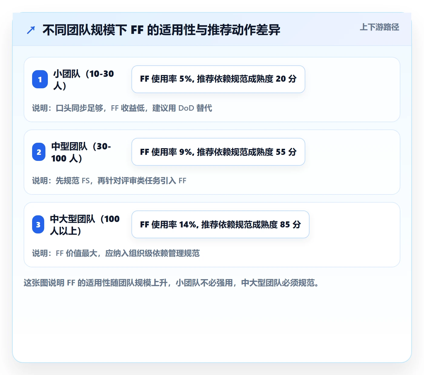Click the number 2 badge for 中型团队
This screenshot has height=375, width=424.
tap(39, 152)
